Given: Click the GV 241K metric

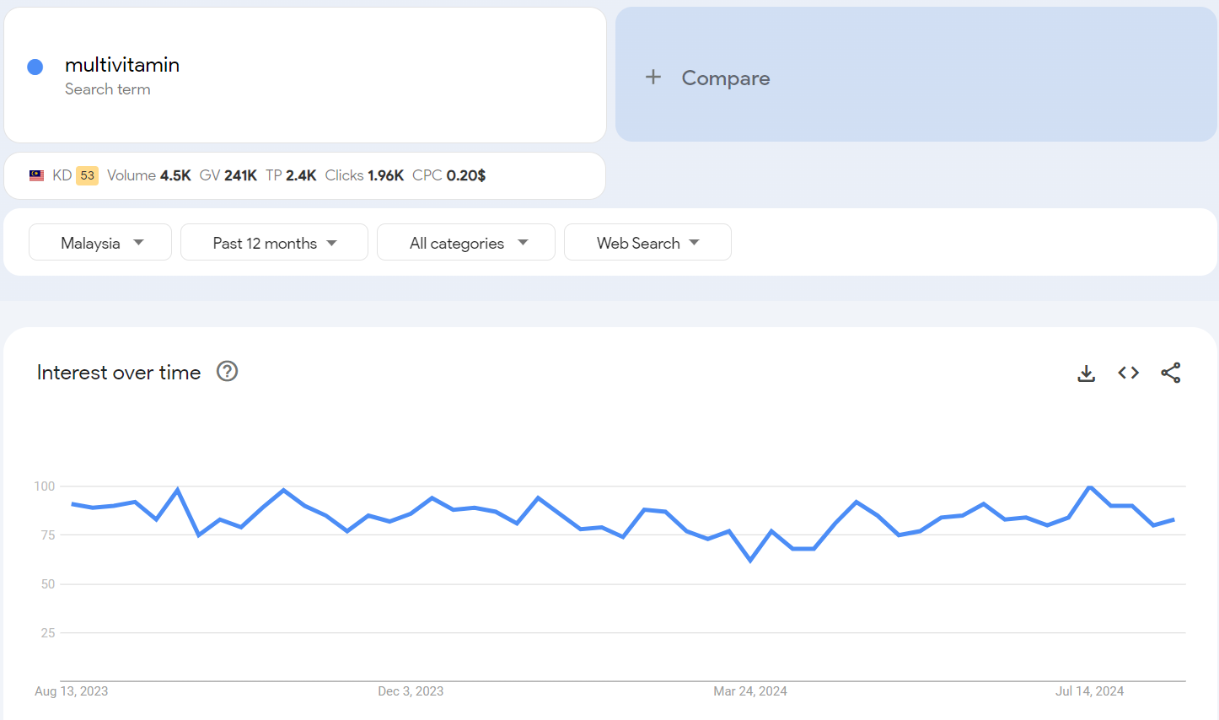Looking at the screenshot, I should 228,175.
